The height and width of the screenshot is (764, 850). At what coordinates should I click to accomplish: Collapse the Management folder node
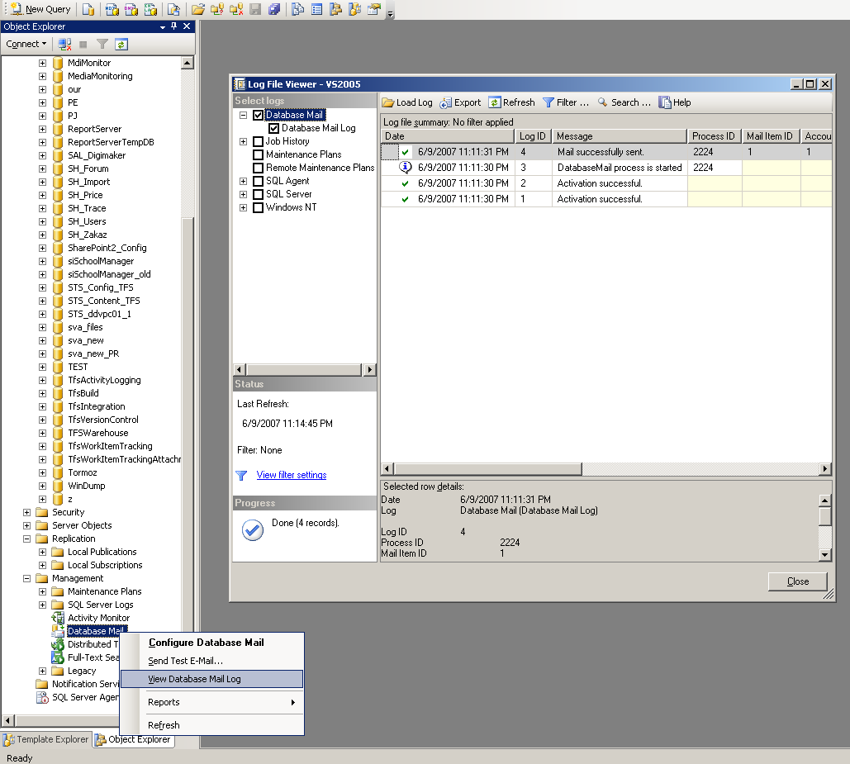pos(26,578)
